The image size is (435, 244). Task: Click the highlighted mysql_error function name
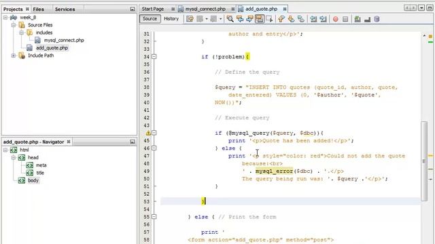point(274,171)
